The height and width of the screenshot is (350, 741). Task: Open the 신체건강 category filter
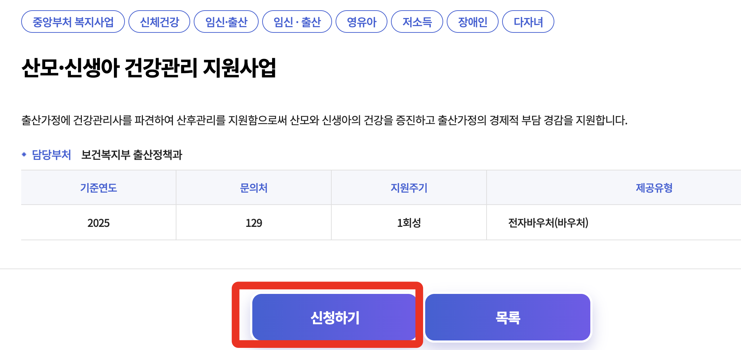159,22
